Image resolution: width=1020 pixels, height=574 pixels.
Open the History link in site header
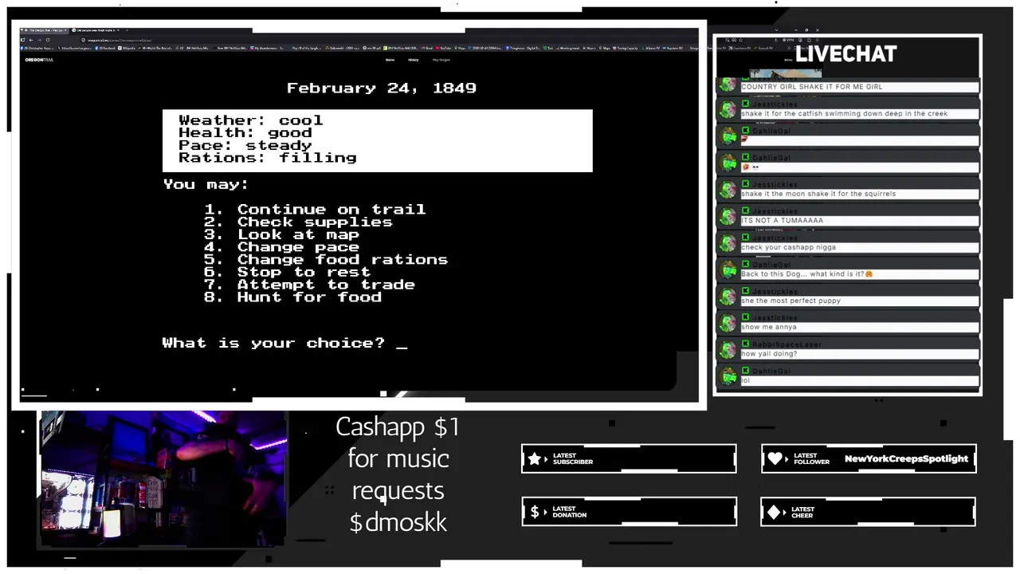point(414,60)
